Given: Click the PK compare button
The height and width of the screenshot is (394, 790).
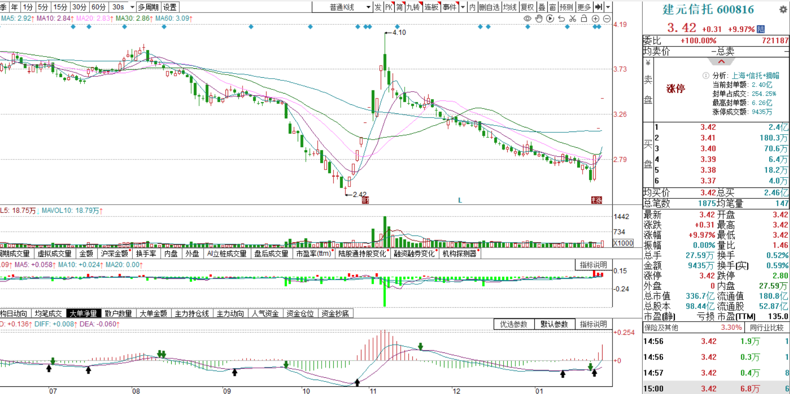Looking at the screenshot, I should pos(389,7).
